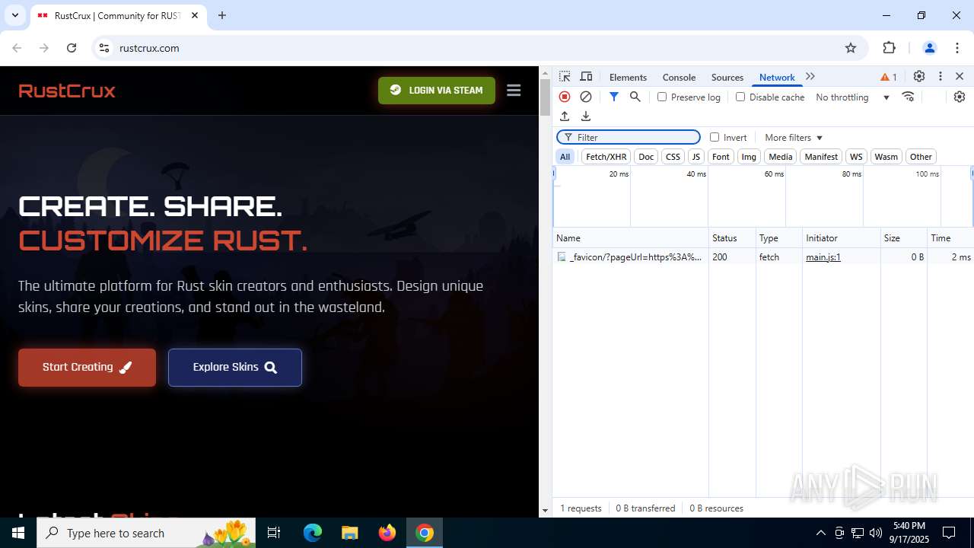Switch to the Console tab
Screen dimensions: 974x548
[679, 78]
